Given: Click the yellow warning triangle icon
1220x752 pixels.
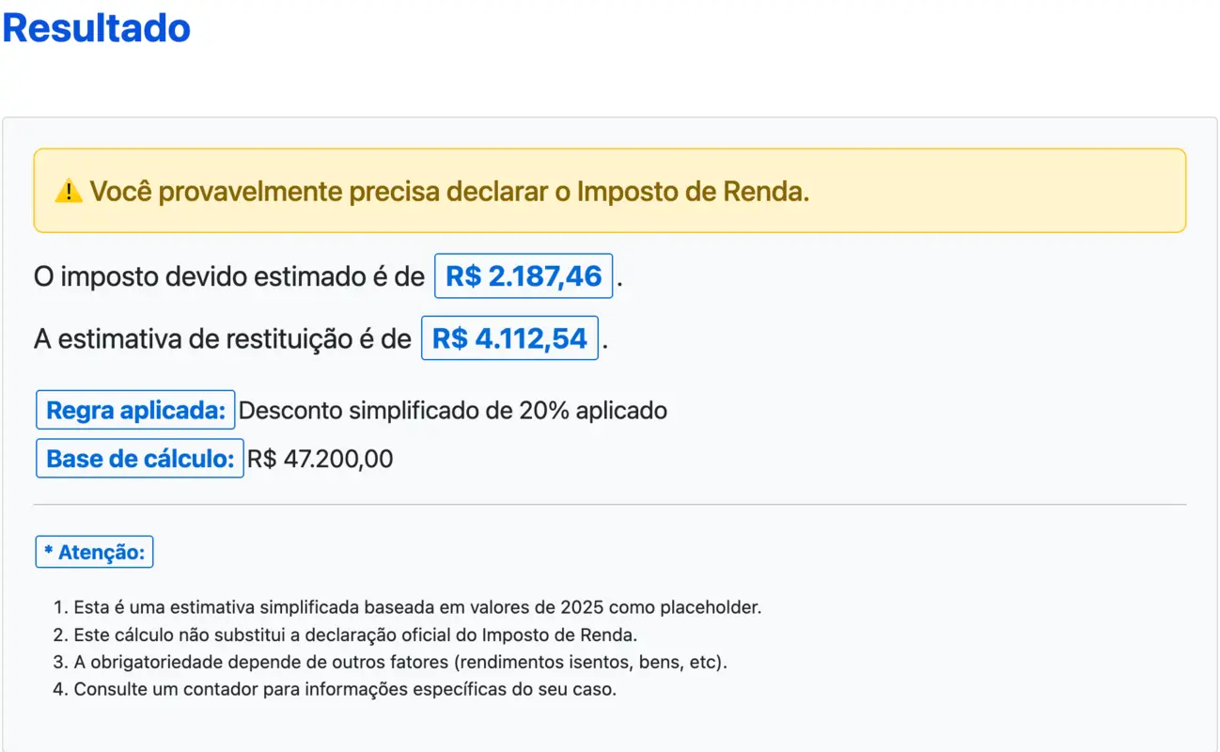Looking at the screenshot, I should click(69, 192).
